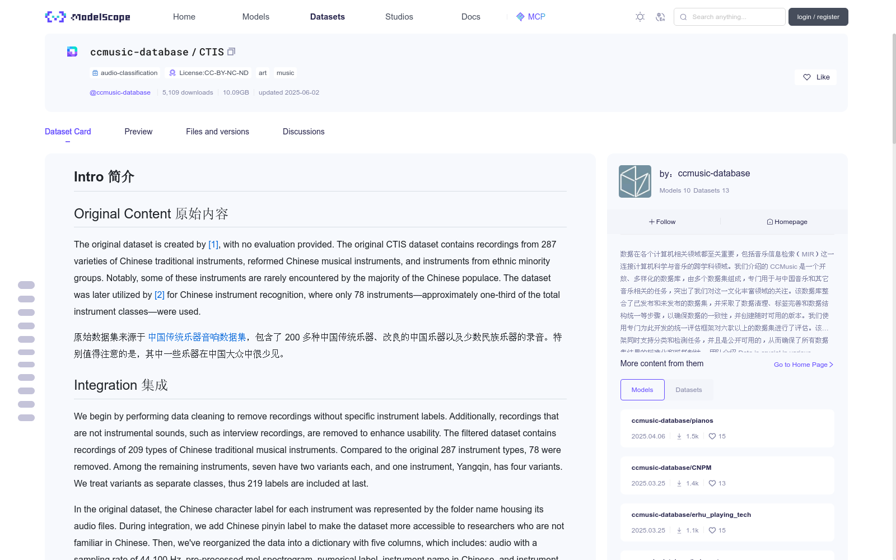The image size is (896, 560).
Task: Click the bottom pill in the outline navigation
Action: tap(26, 418)
